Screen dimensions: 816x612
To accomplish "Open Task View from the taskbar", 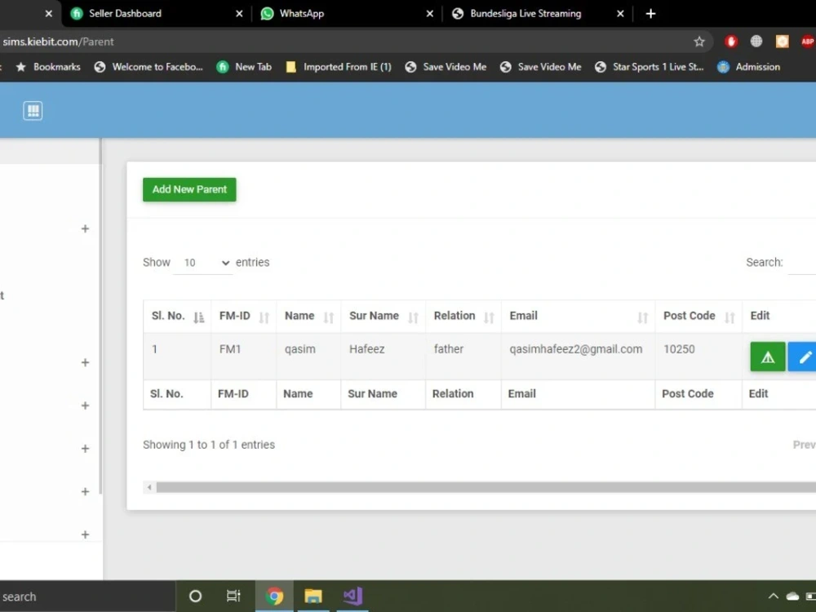I will [233, 596].
